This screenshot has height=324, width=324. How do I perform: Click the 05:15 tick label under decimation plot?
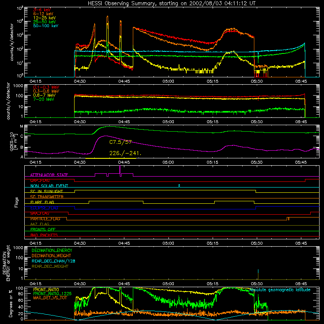coord(213,284)
